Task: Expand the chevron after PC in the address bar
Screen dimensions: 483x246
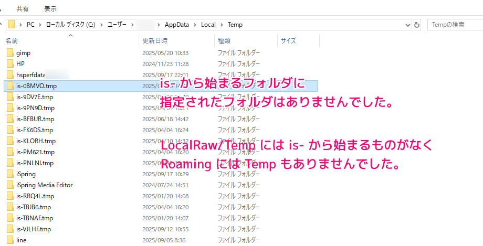Action: point(40,25)
